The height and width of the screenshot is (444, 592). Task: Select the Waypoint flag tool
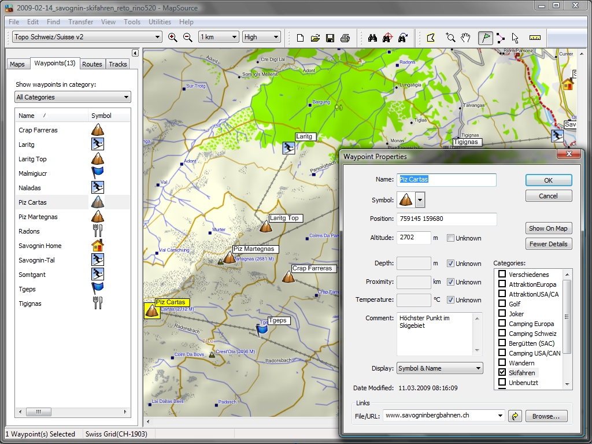[486, 38]
